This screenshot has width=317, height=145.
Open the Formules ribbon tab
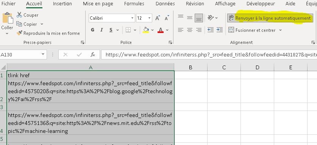(x=134, y=4)
